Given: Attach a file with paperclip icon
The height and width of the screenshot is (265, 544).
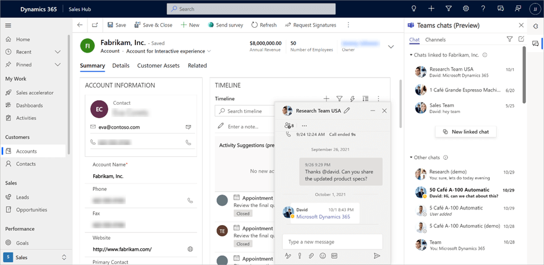Looking at the screenshot, I should (x=311, y=256).
